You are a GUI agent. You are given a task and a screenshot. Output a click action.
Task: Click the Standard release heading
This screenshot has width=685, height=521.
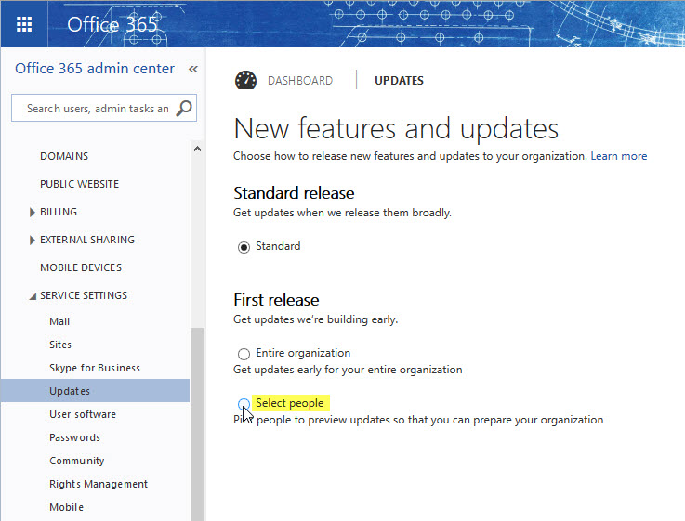294,193
